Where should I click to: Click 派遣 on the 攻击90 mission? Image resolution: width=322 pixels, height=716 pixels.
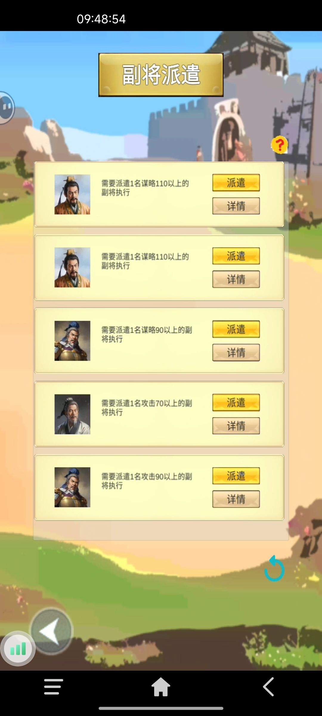click(236, 476)
